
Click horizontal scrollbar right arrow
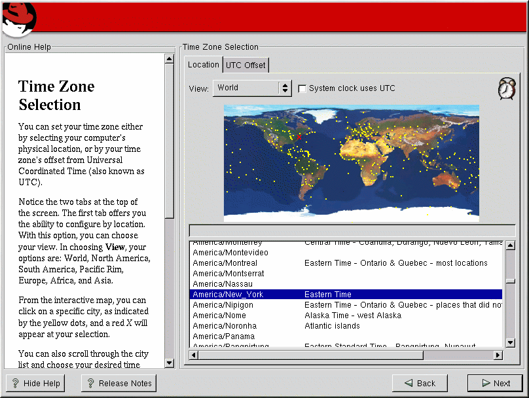498,355
